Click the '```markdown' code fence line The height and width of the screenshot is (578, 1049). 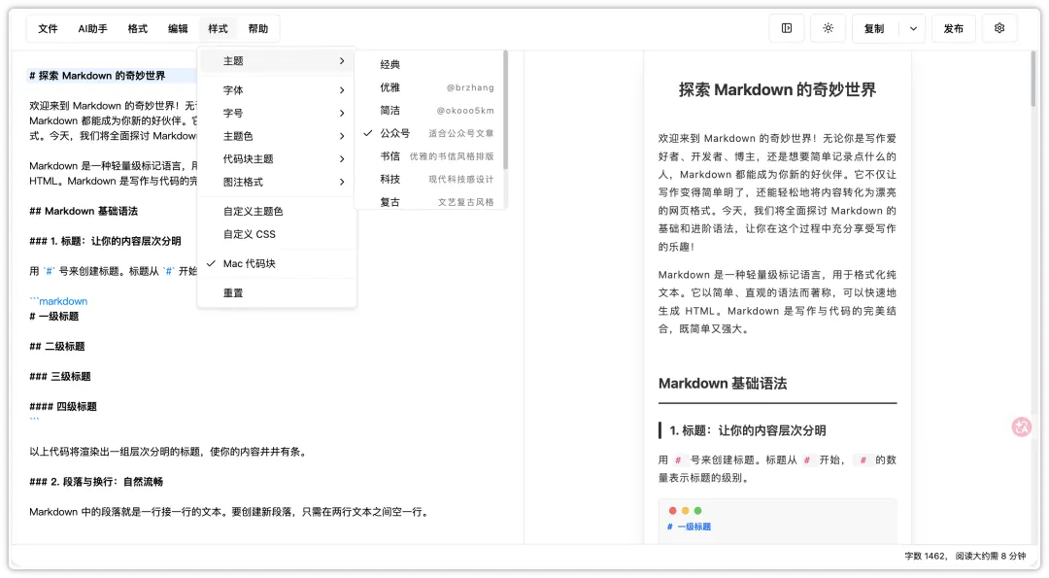58,301
